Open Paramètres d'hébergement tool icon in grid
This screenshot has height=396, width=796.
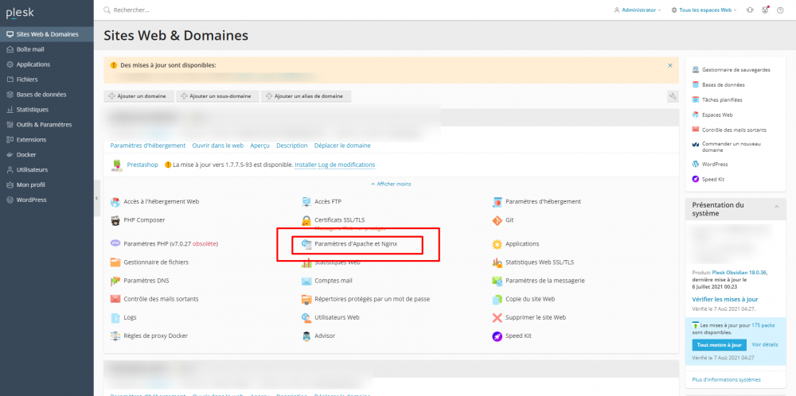coord(497,202)
